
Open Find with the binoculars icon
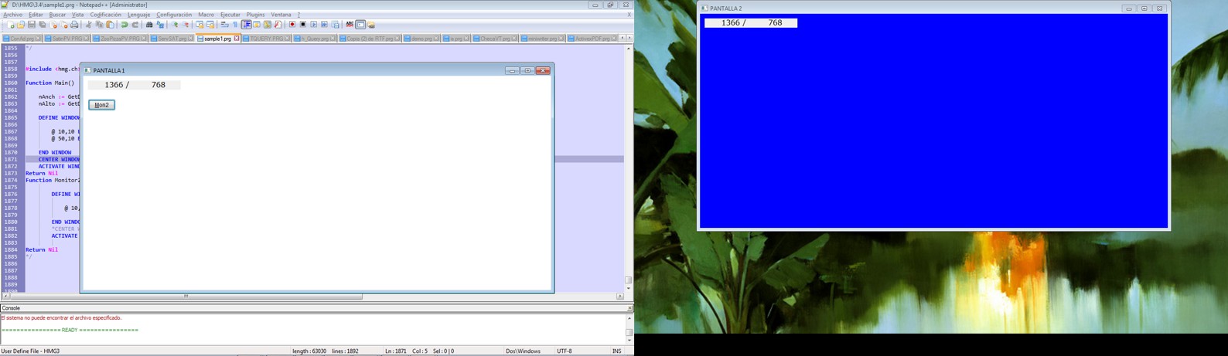(149, 25)
